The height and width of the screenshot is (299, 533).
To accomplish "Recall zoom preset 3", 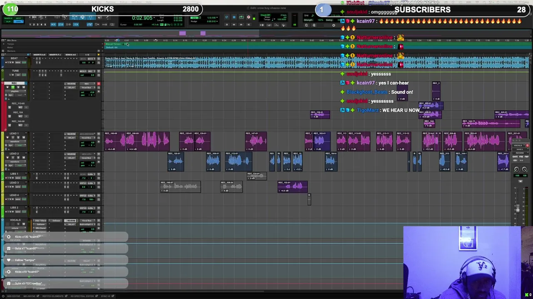I will tap(37, 25).
